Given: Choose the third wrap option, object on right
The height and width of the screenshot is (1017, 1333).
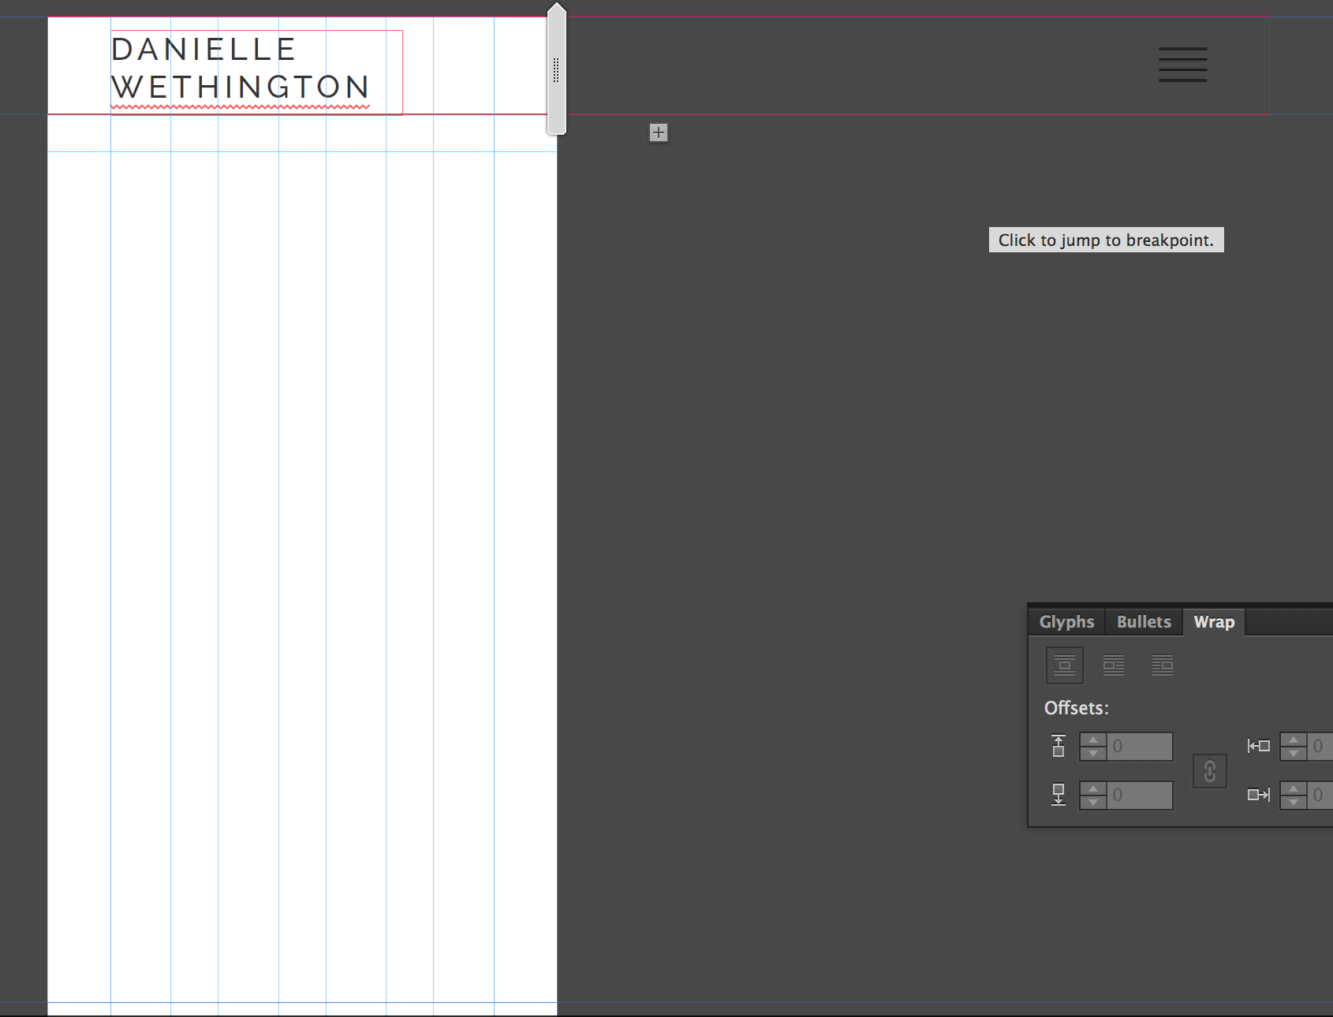Looking at the screenshot, I should 1163,665.
